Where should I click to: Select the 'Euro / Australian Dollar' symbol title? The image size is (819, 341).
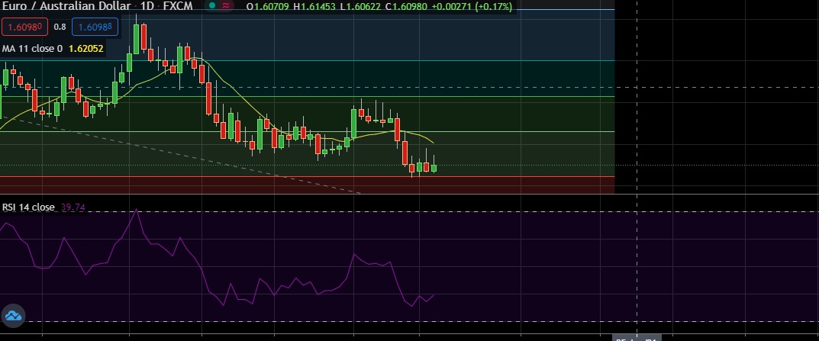[67, 6]
